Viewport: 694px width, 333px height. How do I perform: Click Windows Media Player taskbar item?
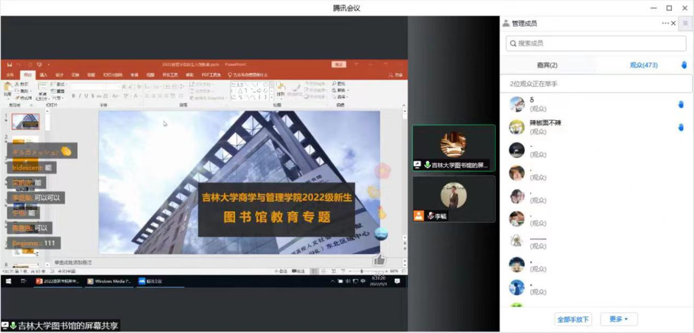109,281
